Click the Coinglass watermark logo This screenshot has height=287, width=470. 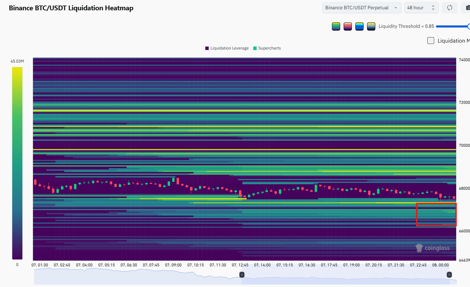pyautogui.click(x=432, y=248)
